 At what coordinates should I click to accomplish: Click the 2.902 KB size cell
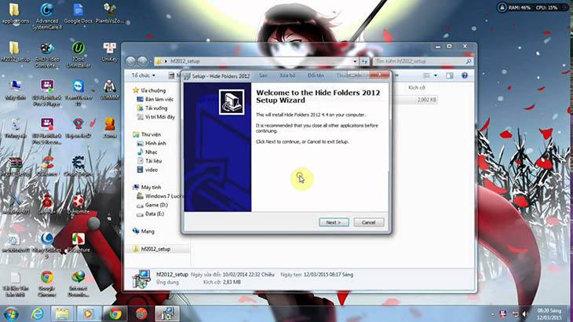click(426, 100)
